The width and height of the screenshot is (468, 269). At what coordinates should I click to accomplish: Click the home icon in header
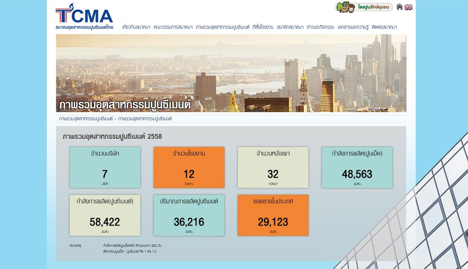pyautogui.click(x=399, y=7)
